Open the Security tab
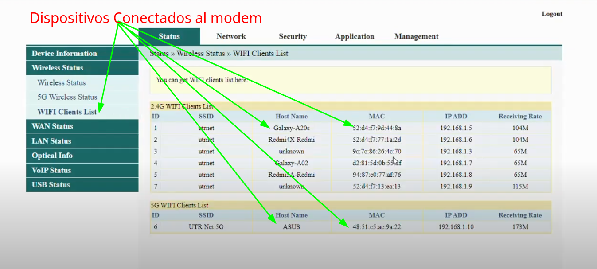This screenshot has height=269, width=597. [x=293, y=36]
